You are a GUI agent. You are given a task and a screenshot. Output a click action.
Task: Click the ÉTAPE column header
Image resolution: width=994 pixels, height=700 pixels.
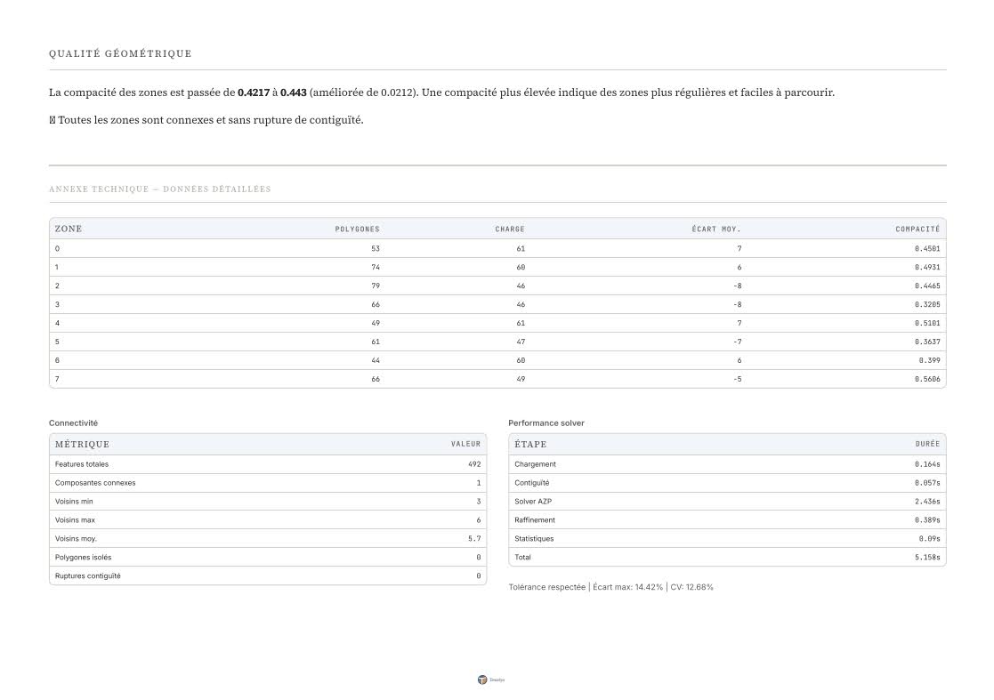(530, 444)
